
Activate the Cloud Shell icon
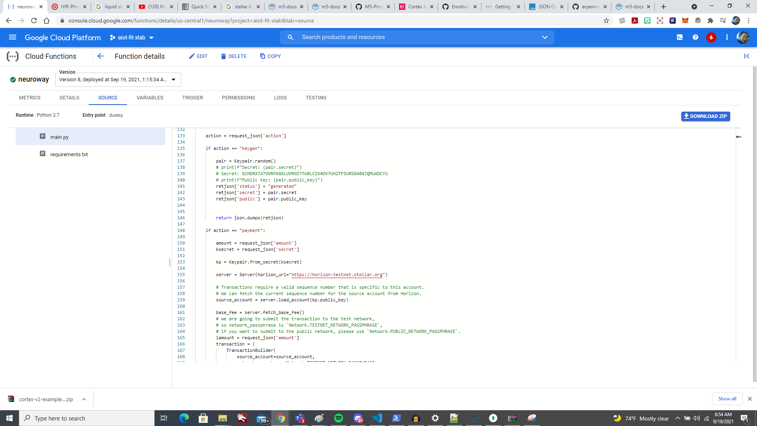[680, 37]
